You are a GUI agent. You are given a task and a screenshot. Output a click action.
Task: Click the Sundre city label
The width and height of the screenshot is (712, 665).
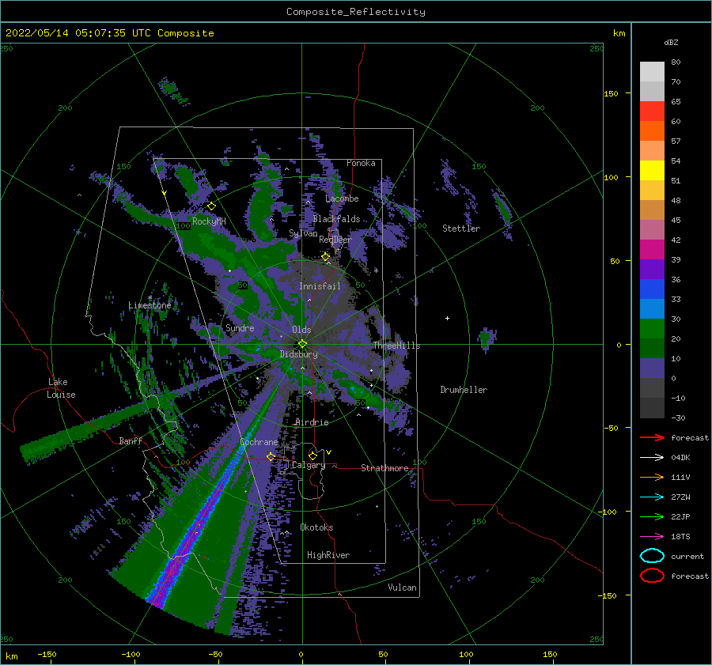pyautogui.click(x=240, y=328)
